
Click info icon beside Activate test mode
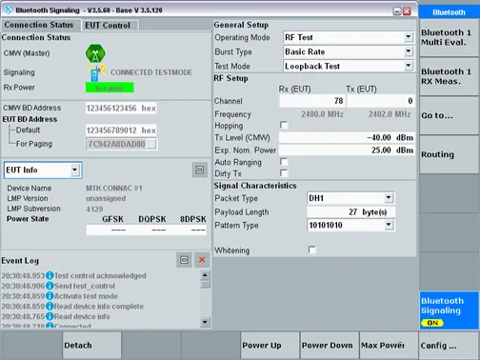[50, 296]
